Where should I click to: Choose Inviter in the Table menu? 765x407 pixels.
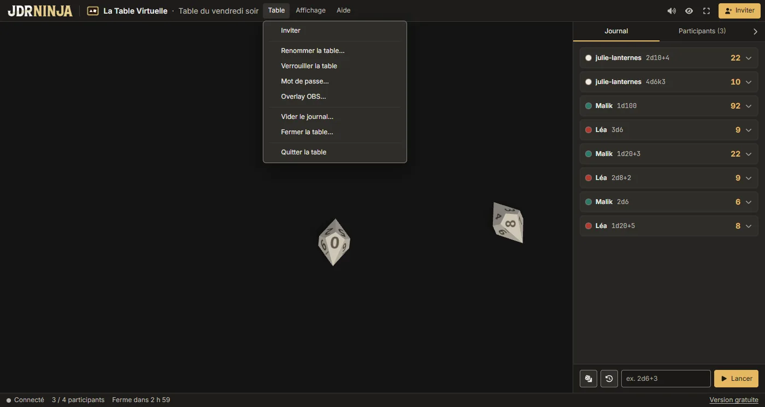[335, 31]
